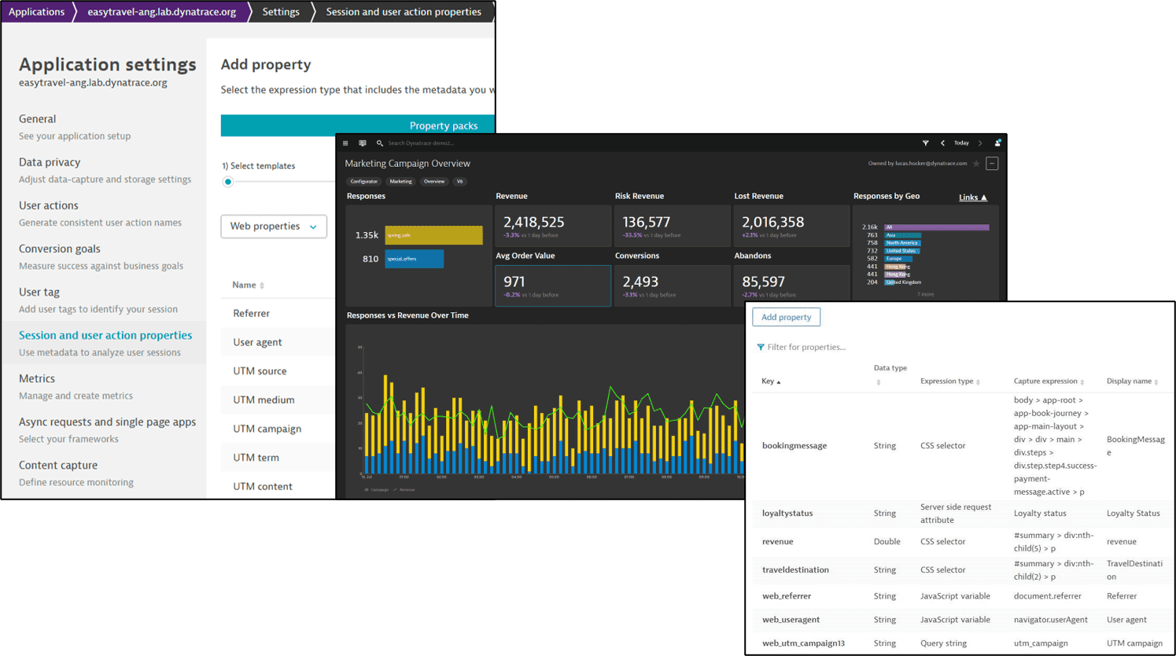Open the dashboard more options (…) button

992,164
